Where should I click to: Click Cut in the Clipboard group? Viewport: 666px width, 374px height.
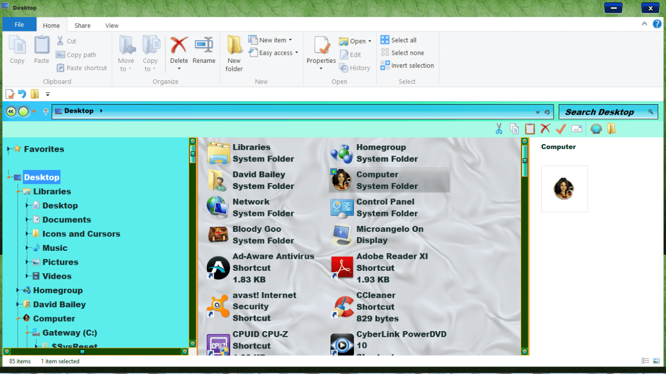tap(66, 41)
